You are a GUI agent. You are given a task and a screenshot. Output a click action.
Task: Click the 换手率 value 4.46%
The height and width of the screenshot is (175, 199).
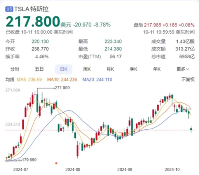tap(42, 56)
